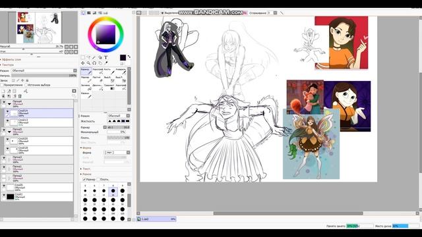422x237 pixels.
Task: Expand the Папка3 folder
Action: pos(9,159)
